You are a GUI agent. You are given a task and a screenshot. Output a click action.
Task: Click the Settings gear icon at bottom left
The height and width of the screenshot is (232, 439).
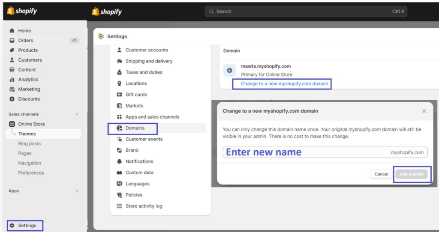pos(12,225)
